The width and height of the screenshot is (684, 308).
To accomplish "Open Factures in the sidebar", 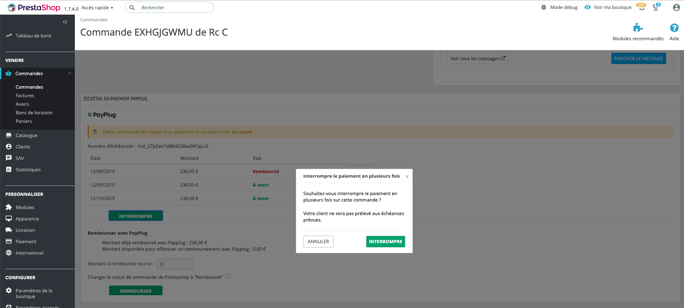I will (25, 95).
